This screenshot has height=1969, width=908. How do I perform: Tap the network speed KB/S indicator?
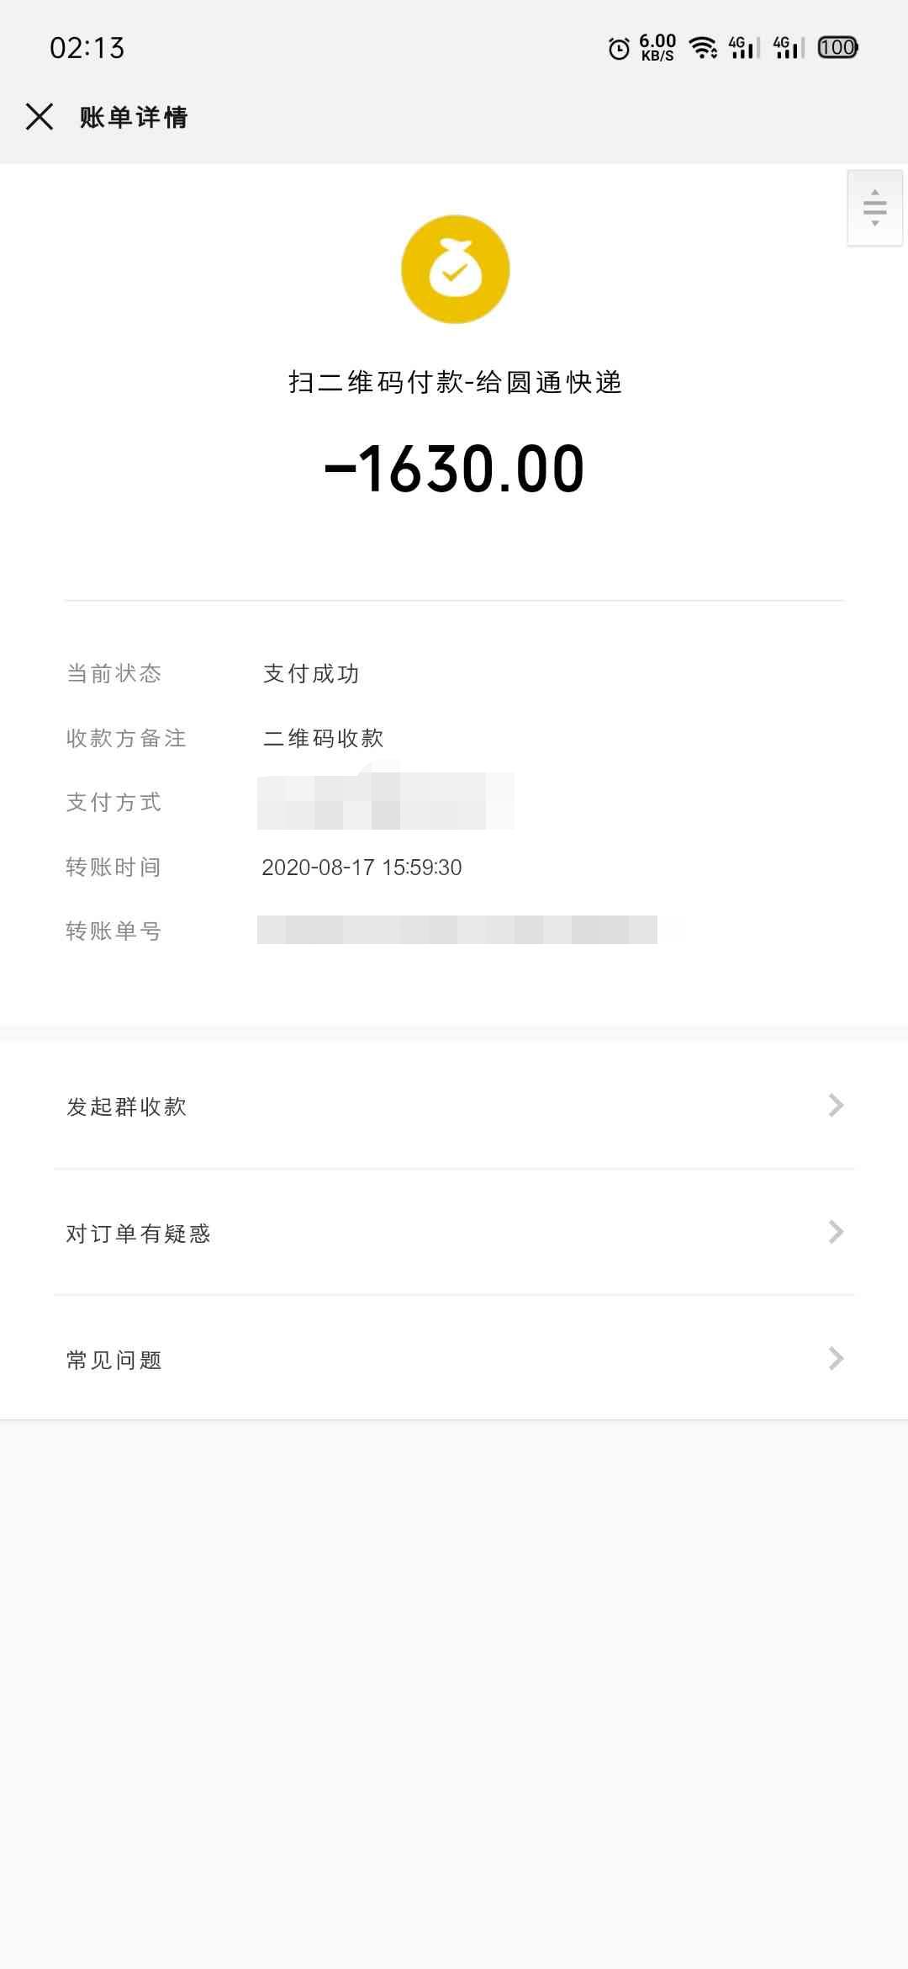(657, 48)
